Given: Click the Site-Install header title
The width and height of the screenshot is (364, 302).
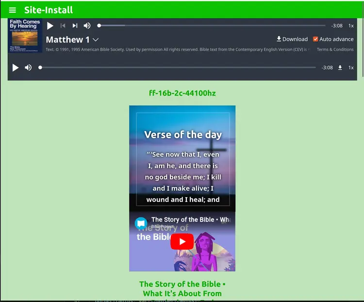Looking at the screenshot, I should [48, 10].
